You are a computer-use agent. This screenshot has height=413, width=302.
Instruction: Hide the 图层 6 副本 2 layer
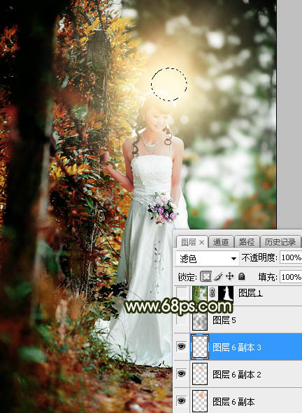point(181,374)
